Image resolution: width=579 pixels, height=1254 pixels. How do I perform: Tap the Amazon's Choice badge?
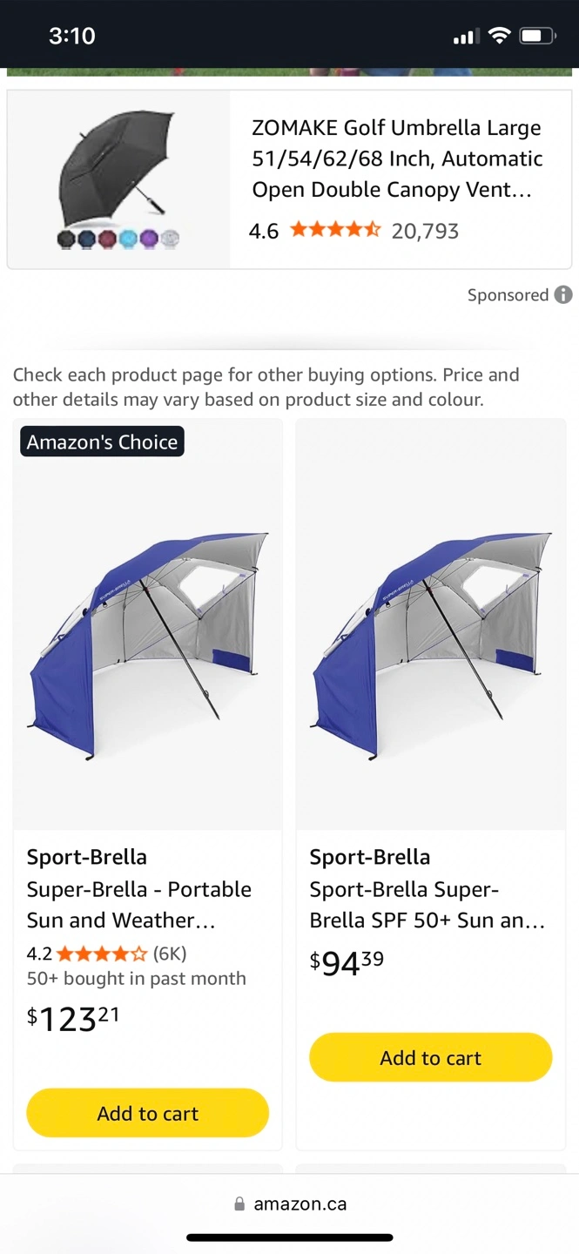click(102, 442)
